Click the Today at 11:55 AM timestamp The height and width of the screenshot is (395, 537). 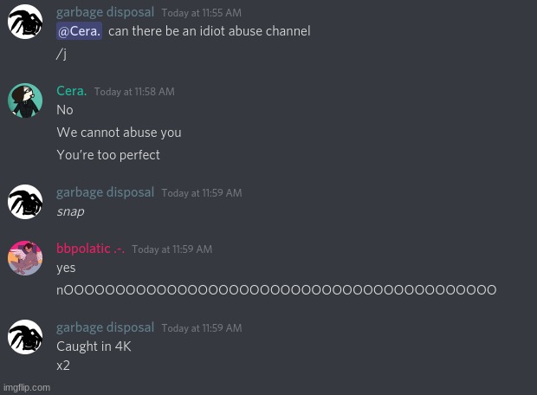(201, 13)
